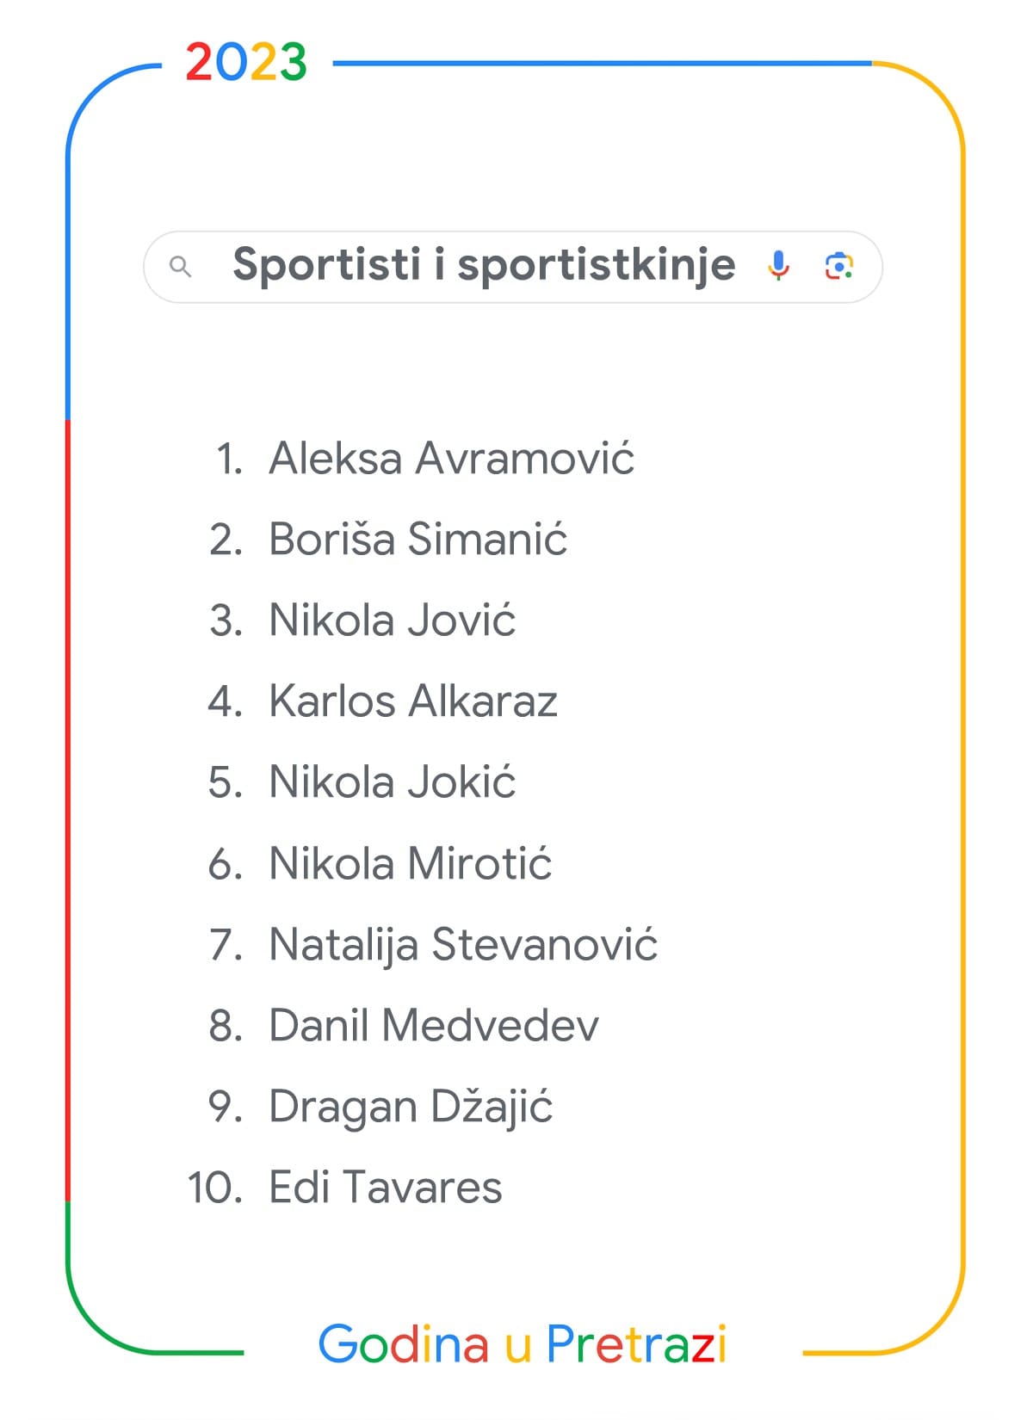Tap the microphone voice search icon
This screenshot has width=1033, height=1420.
[778, 266]
